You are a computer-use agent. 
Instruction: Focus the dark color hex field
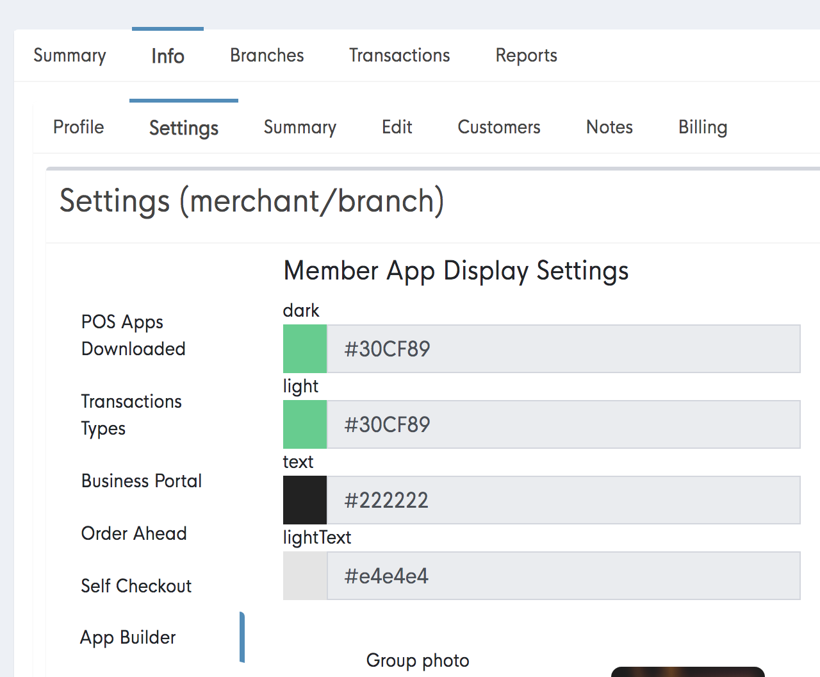pos(564,349)
